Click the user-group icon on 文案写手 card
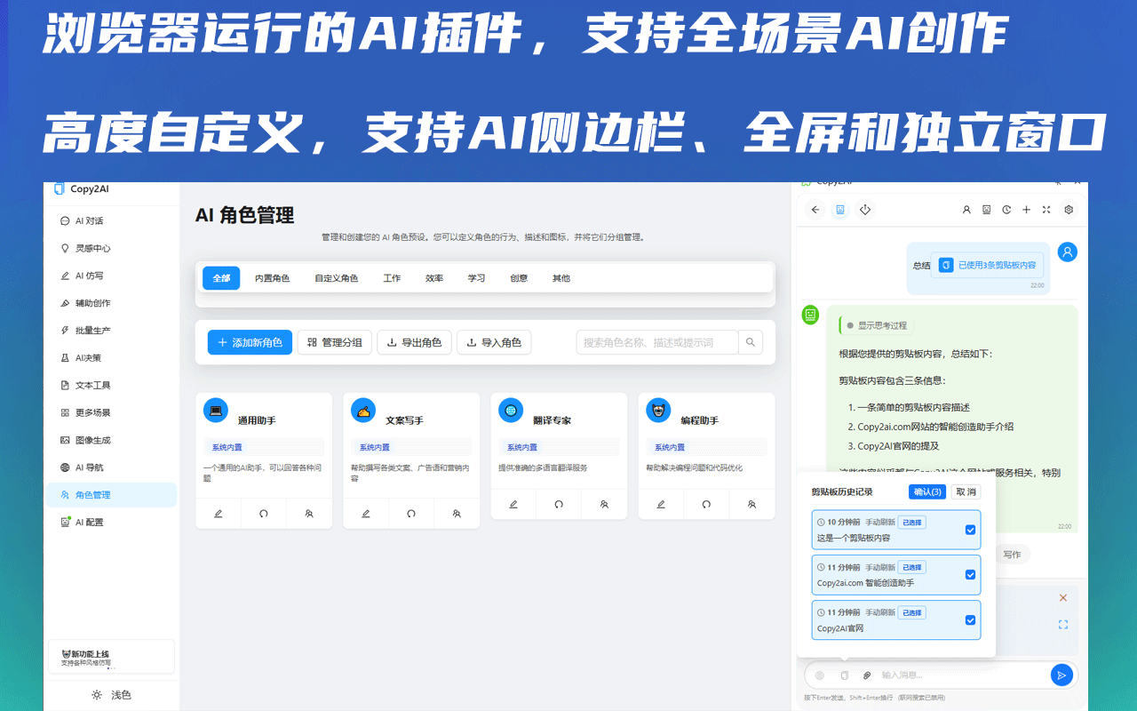Image resolution: width=1137 pixels, height=711 pixels. 457,514
